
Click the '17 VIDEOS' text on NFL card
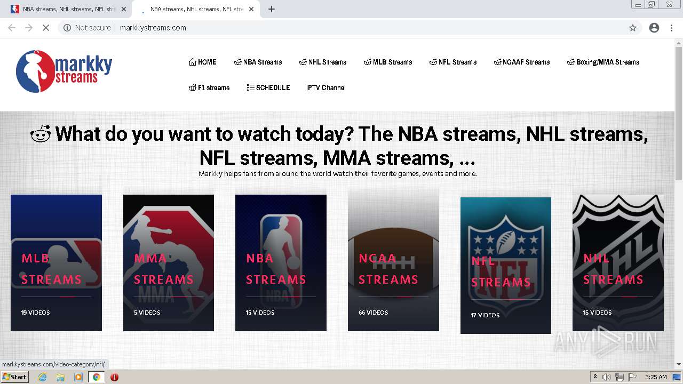(485, 315)
